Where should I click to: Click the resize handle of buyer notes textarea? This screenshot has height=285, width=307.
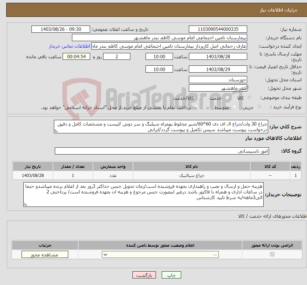point(26,204)
